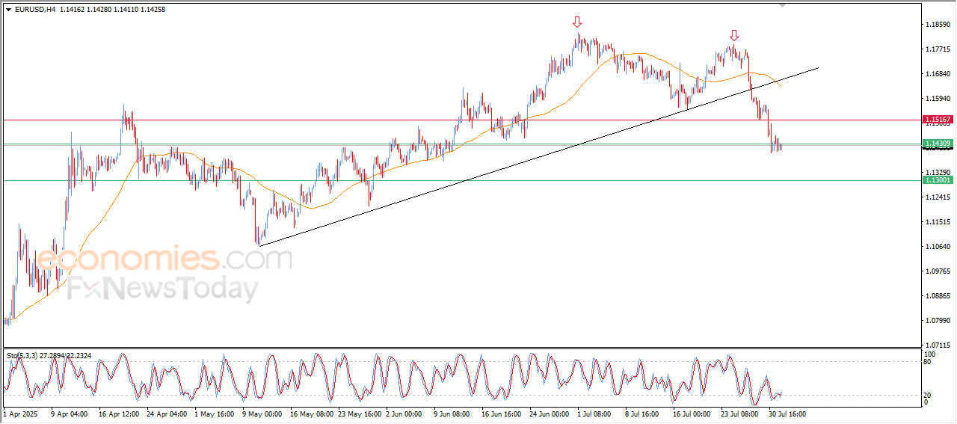Click the Sto(5,3,3) indicator label
Image resolution: width=957 pixels, height=424 pixels.
(22, 356)
